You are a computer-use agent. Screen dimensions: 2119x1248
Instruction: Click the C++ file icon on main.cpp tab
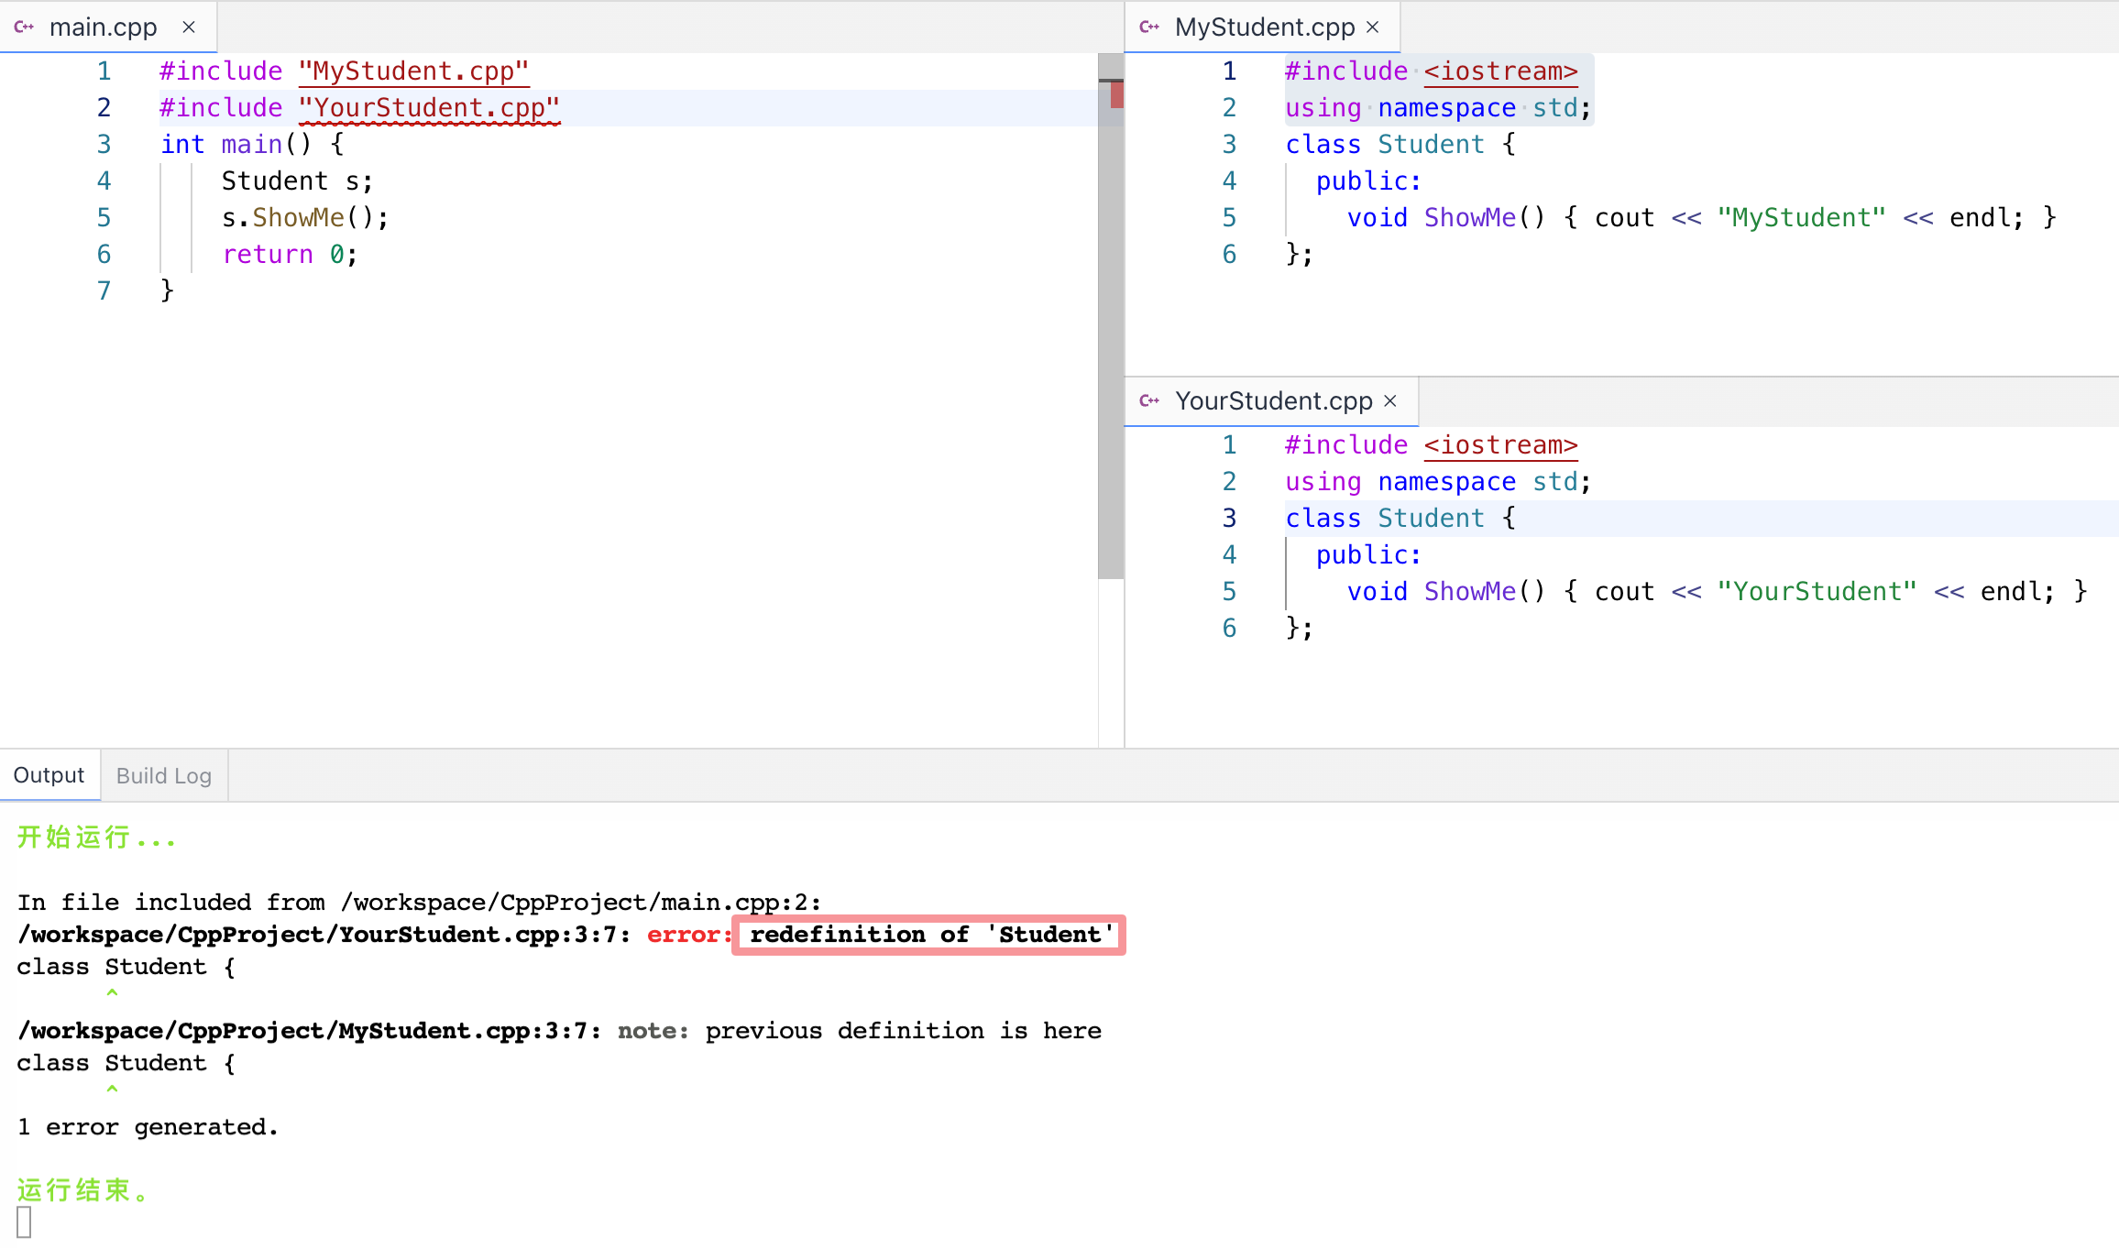pyautogui.click(x=24, y=27)
